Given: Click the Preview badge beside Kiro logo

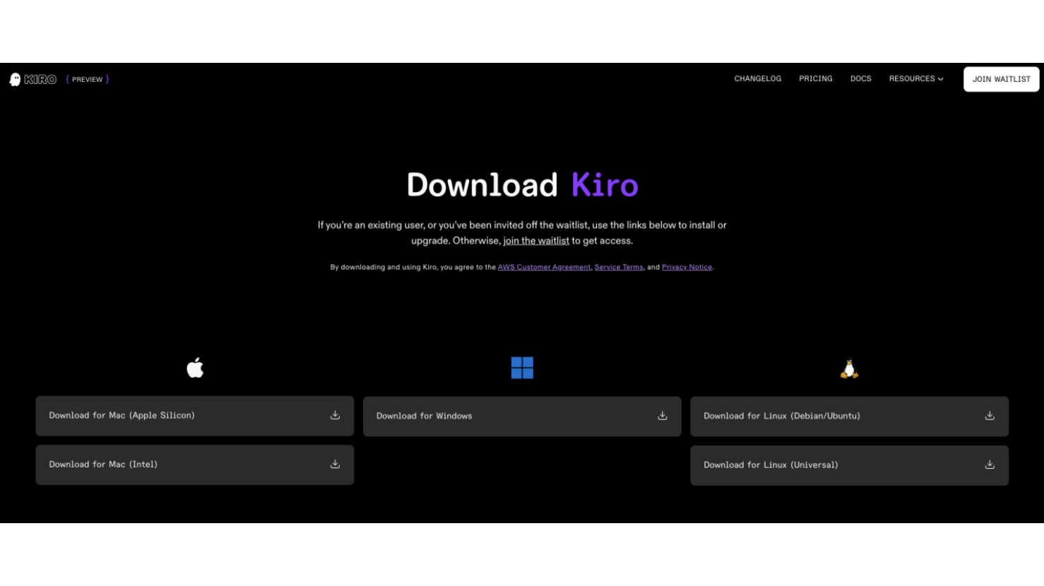Looking at the screenshot, I should tap(88, 80).
